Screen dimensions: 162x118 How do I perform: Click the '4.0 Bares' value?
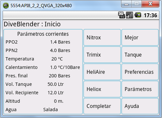[60, 50]
